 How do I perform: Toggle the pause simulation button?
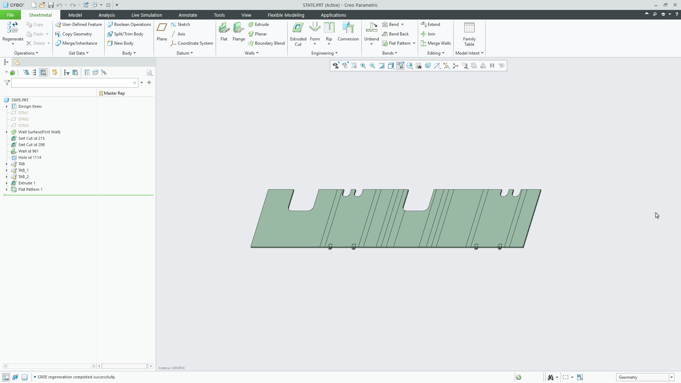pos(492,66)
